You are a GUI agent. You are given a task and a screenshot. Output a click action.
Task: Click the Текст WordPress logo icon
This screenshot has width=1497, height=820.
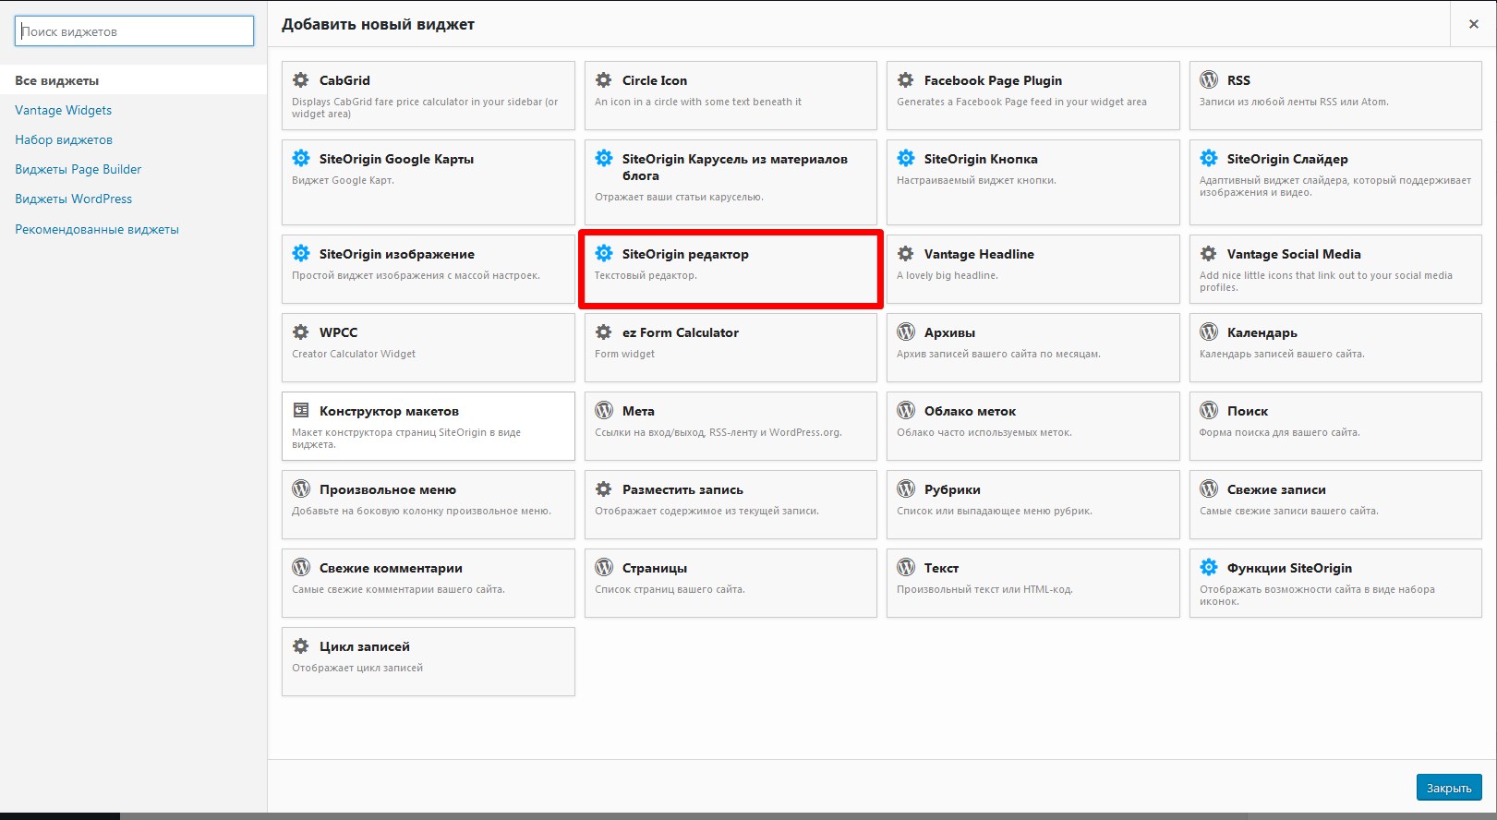coord(906,568)
